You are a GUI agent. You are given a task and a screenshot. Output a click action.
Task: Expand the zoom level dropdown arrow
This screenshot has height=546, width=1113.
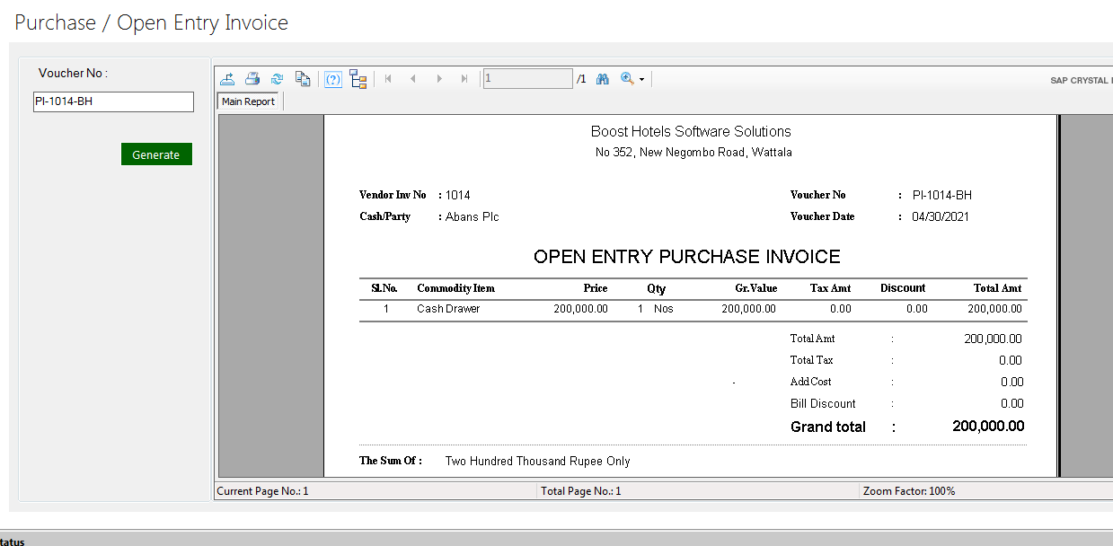coord(642,80)
